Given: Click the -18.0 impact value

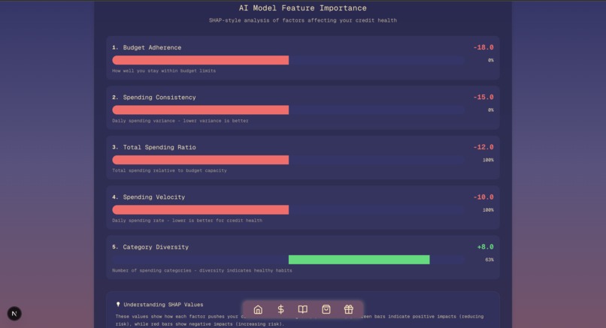Looking at the screenshot, I should (x=483, y=47).
